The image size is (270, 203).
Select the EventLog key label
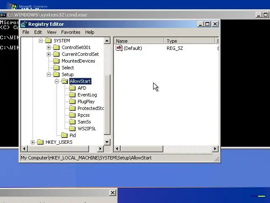pyautogui.click(x=87, y=95)
